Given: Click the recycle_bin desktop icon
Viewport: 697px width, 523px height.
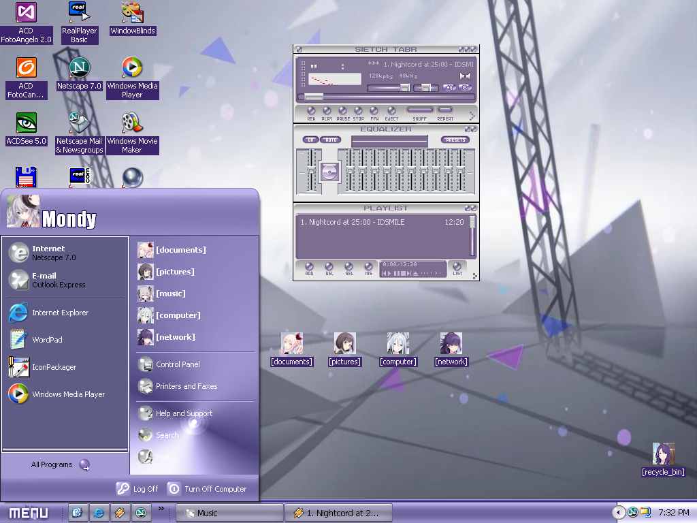Looking at the screenshot, I should tap(663, 454).
